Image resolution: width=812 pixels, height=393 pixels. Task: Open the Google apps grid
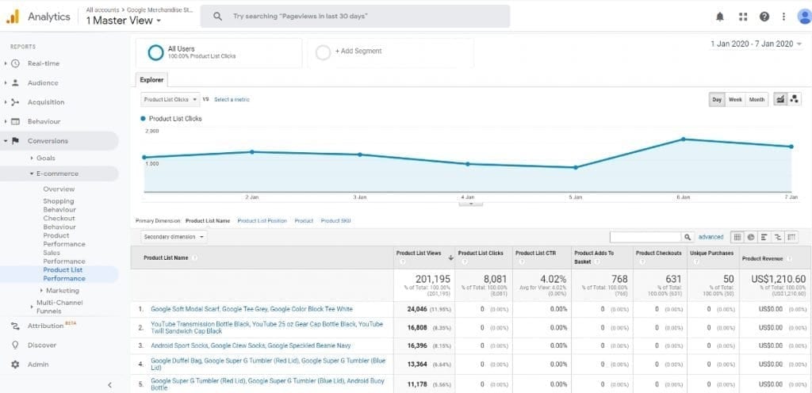tap(743, 17)
